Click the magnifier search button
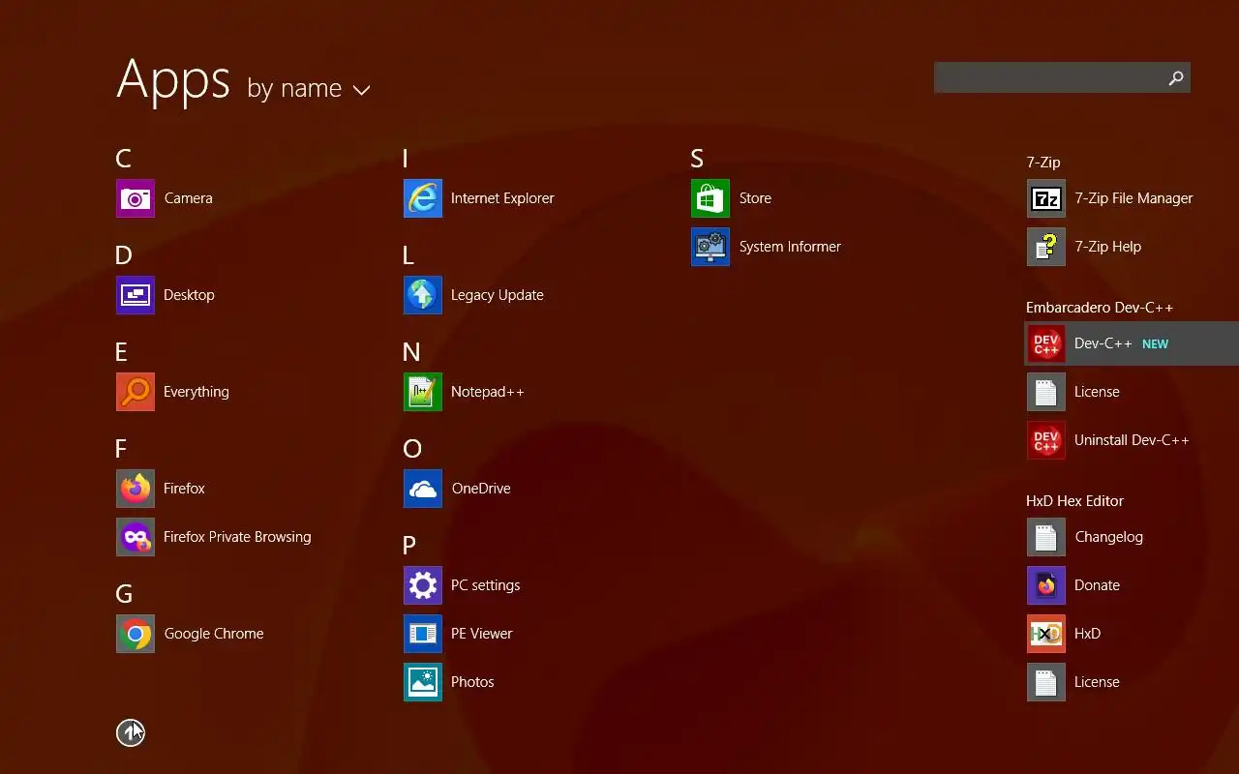The height and width of the screenshot is (774, 1239). pyautogui.click(x=1176, y=77)
